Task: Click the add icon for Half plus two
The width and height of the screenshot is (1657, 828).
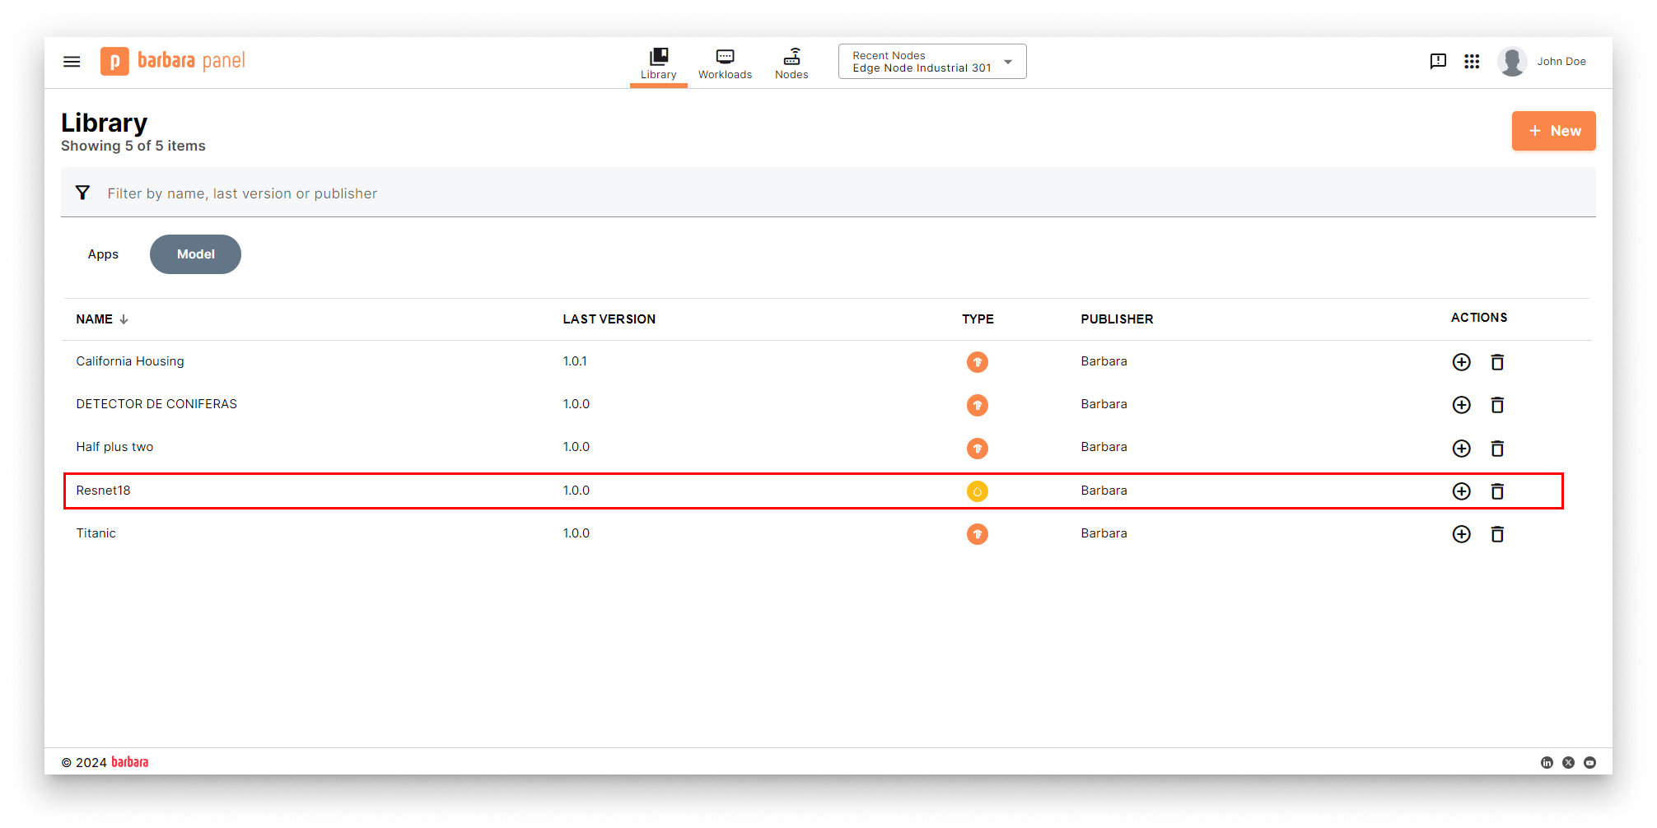Action: click(1461, 449)
